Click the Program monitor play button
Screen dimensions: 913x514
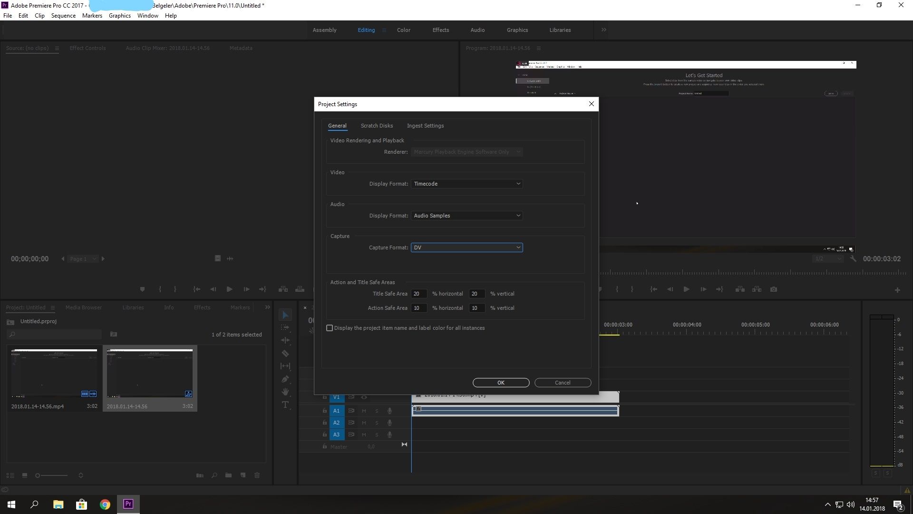pos(686,289)
